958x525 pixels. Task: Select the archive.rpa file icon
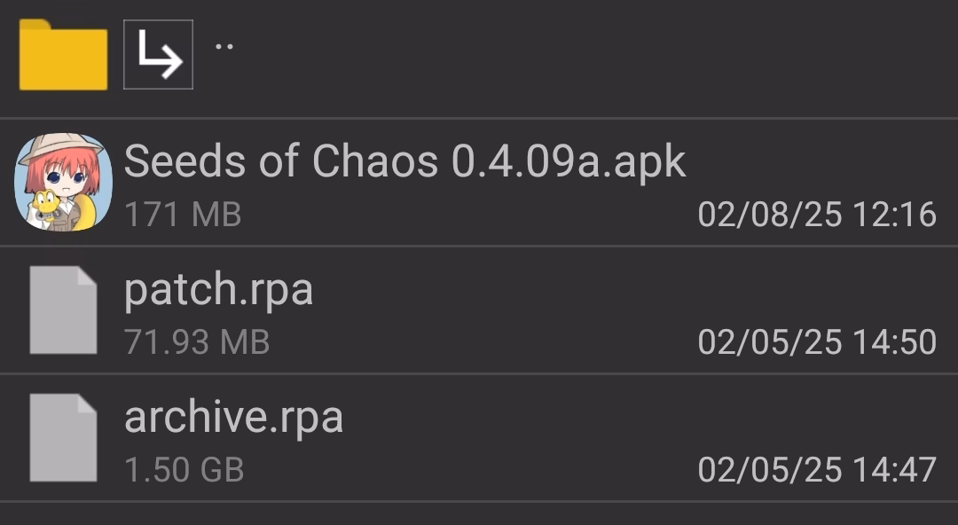click(x=63, y=437)
